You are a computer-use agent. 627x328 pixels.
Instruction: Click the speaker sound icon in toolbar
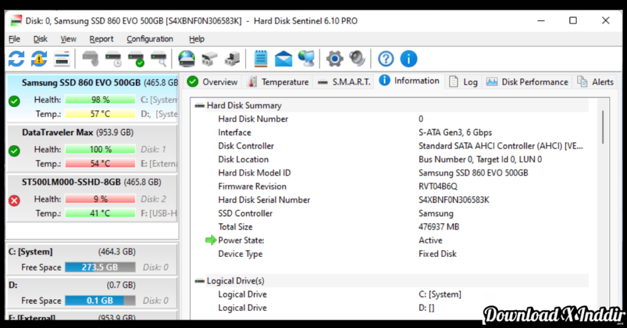(358, 59)
